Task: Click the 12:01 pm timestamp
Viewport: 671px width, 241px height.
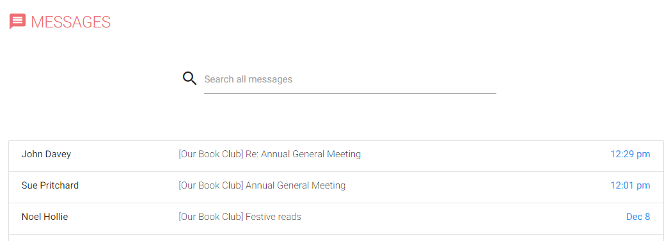Action: pyautogui.click(x=630, y=185)
